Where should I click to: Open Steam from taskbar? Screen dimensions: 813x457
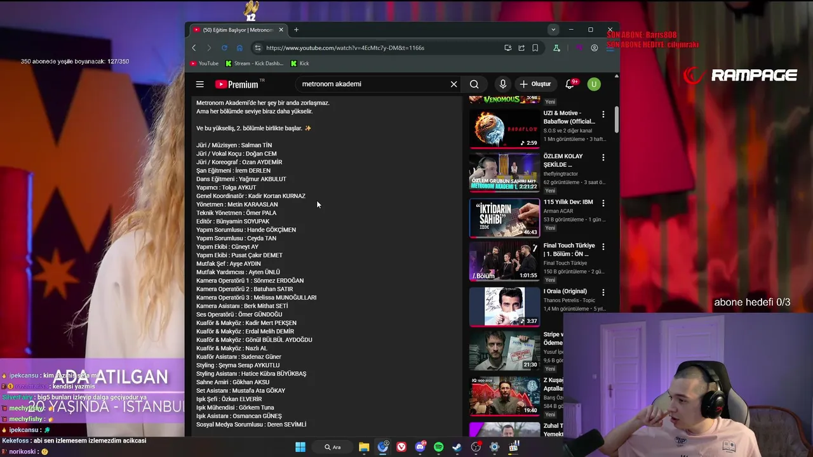click(457, 447)
